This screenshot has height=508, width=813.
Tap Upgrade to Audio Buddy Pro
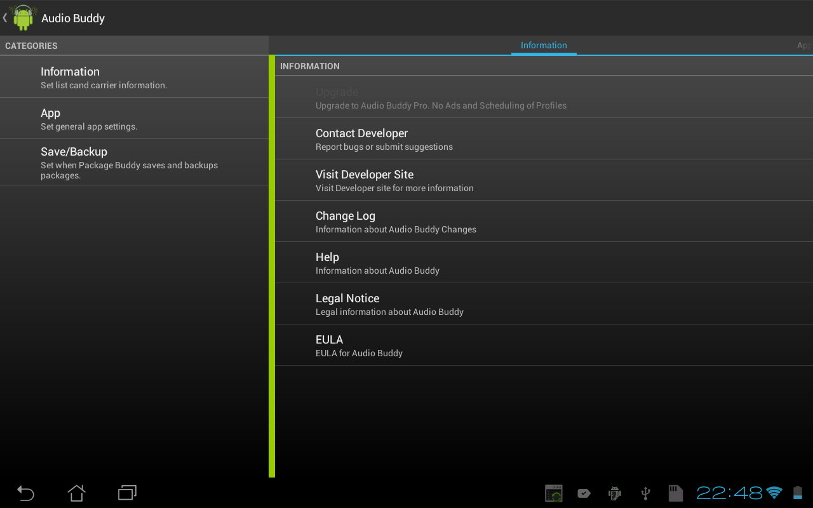pyautogui.click(x=544, y=97)
